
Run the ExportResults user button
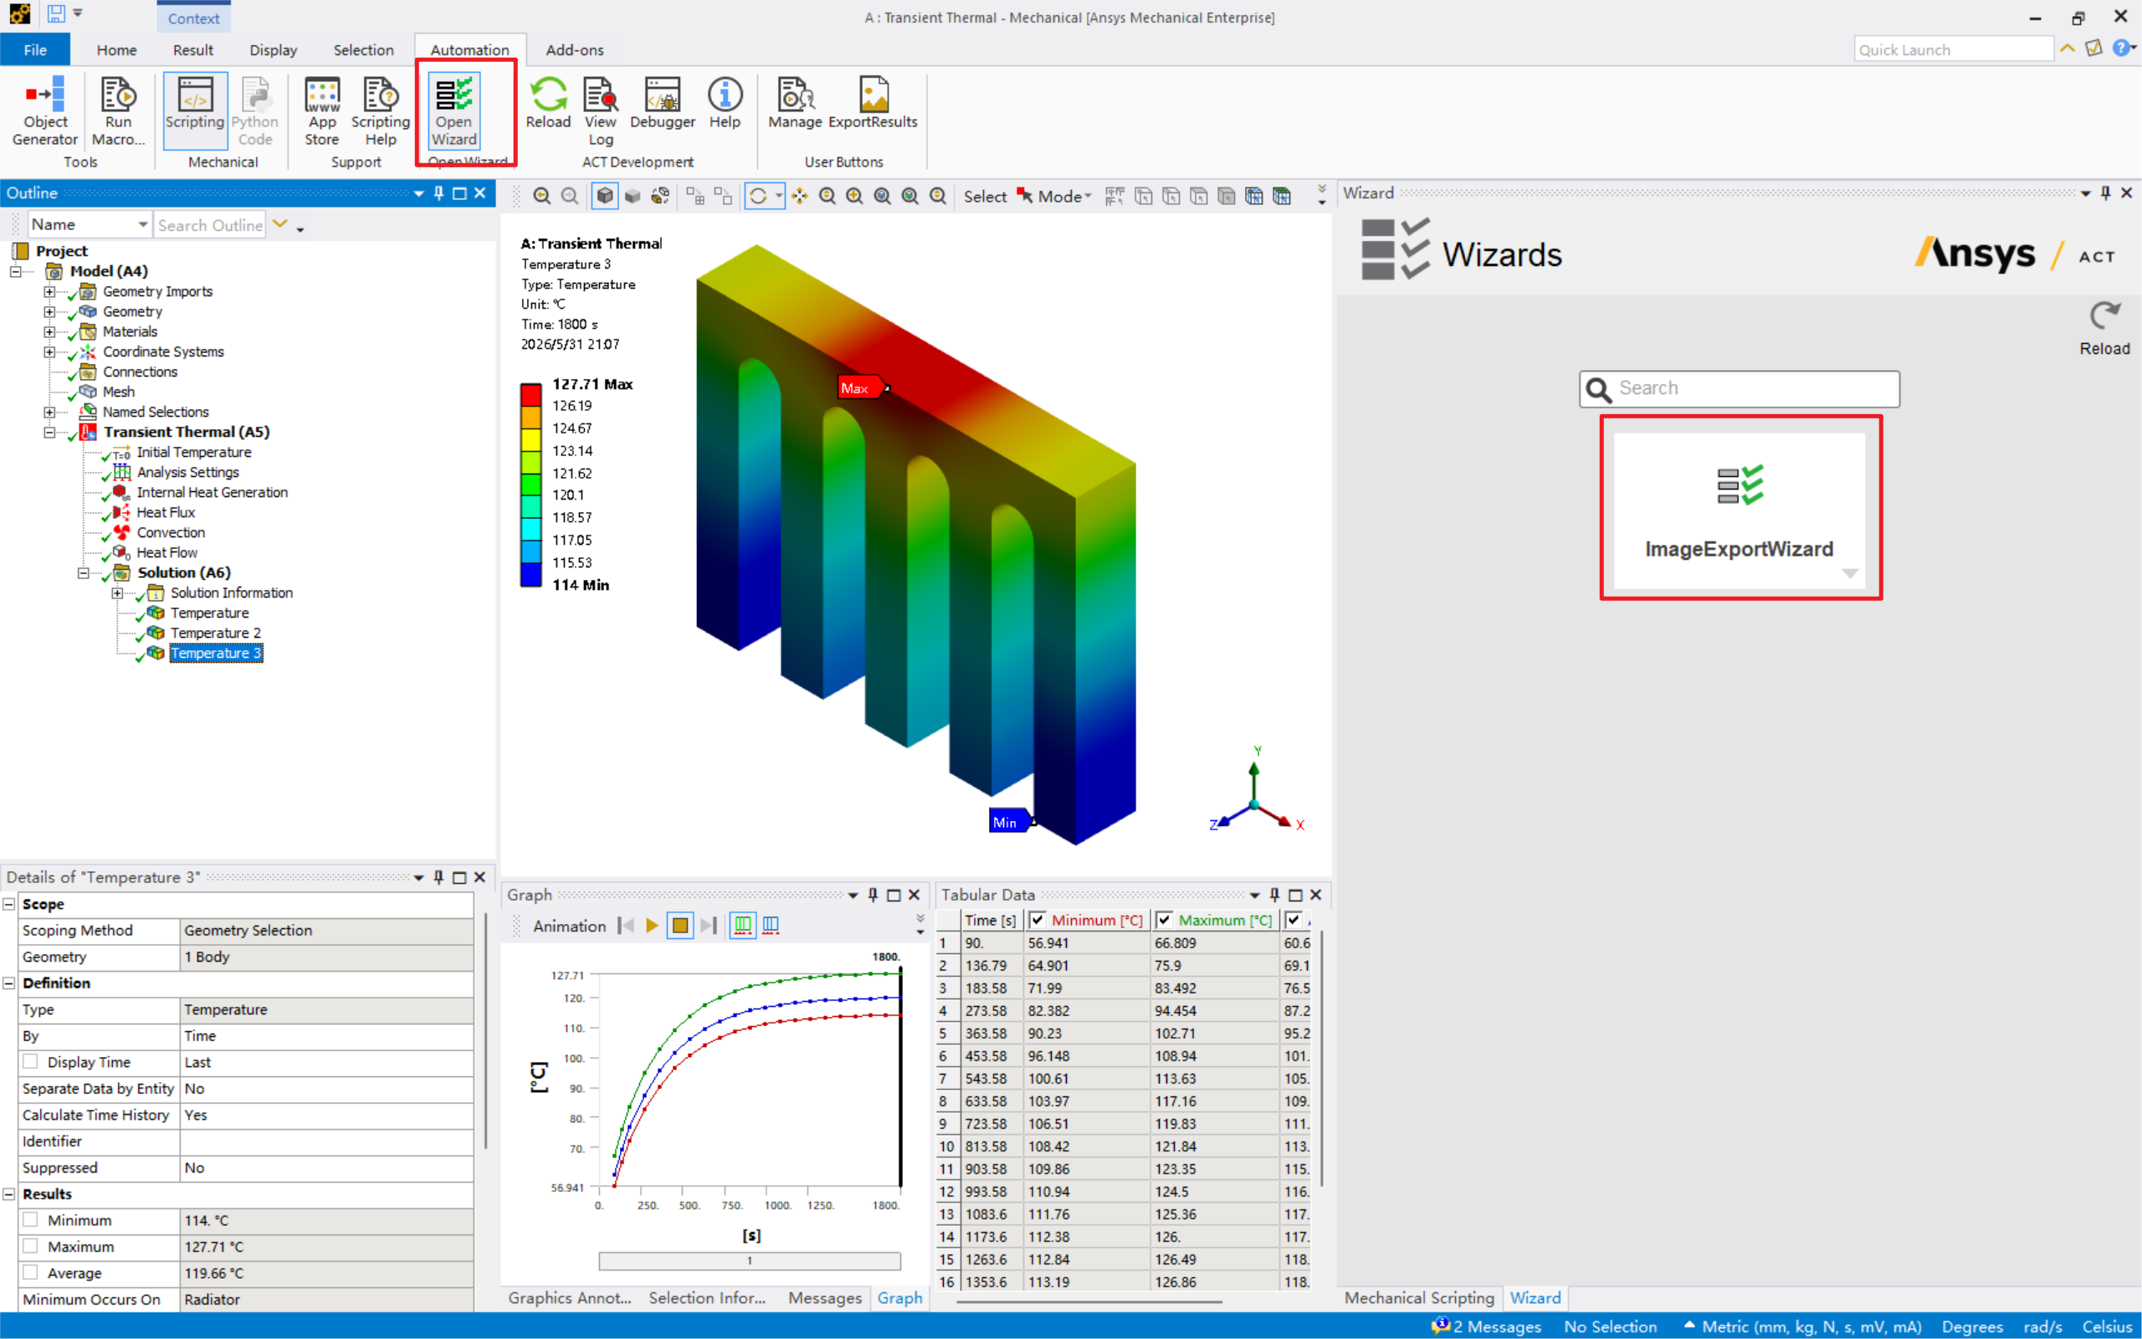click(x=873, y=104)
